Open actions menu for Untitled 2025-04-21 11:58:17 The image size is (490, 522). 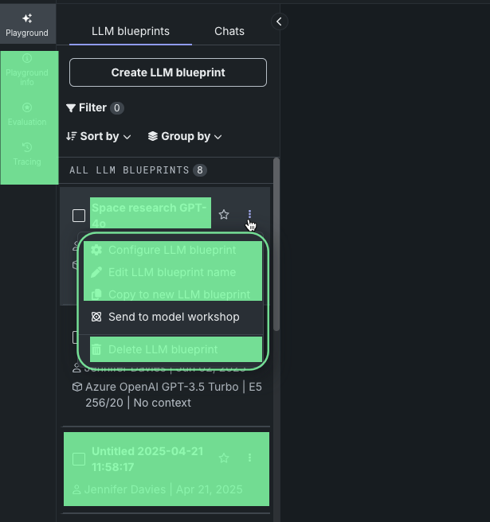[x=249, y=458]
